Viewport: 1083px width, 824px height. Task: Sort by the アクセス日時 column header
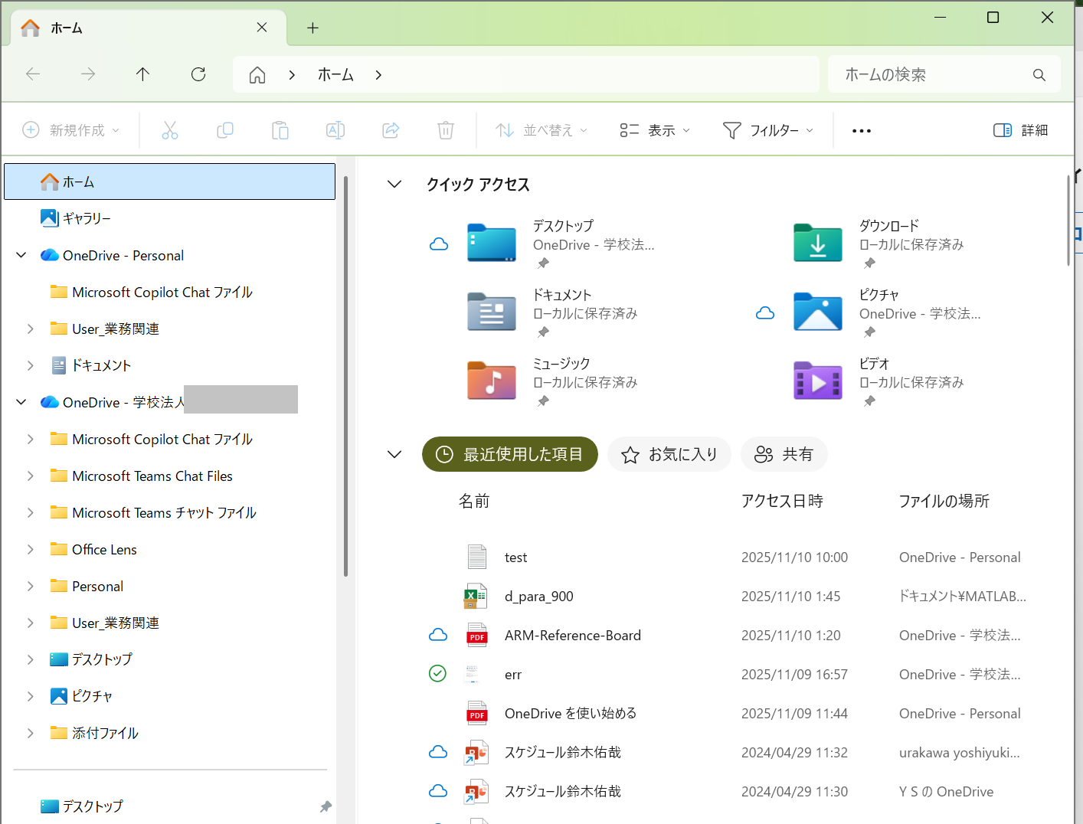click(x=782, y=501)
